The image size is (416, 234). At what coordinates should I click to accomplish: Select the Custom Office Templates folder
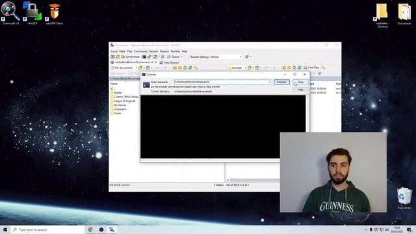tap(125, 97)
